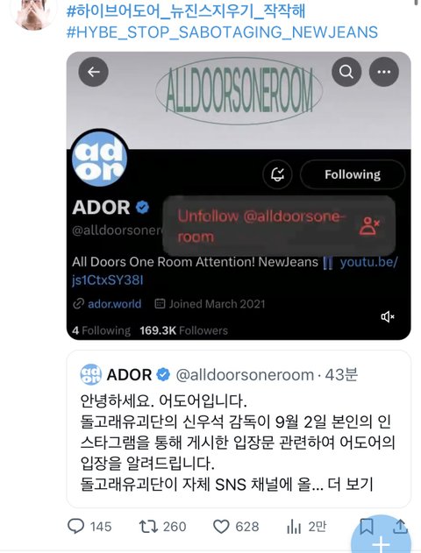
Task: Open search magnifier on profile header
Action: 346,72
